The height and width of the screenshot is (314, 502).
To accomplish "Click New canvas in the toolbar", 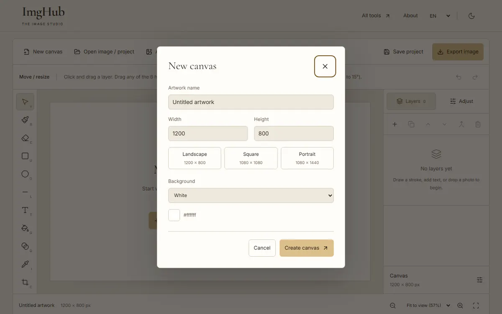I will click(x=43, y=51).
